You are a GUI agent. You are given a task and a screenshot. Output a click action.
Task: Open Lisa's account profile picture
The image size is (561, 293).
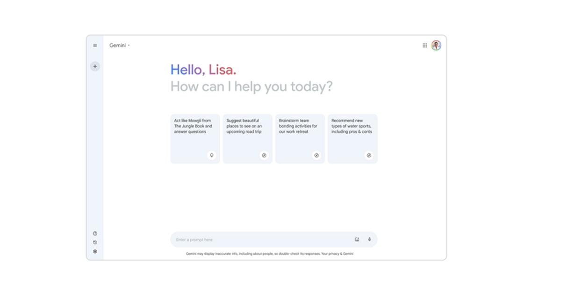click(436, 45)
